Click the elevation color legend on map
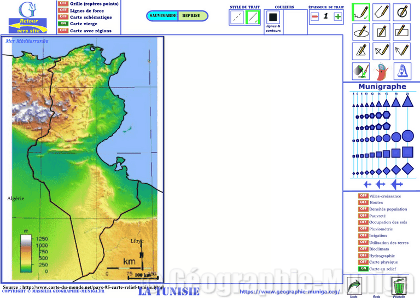 coord(26,253)
